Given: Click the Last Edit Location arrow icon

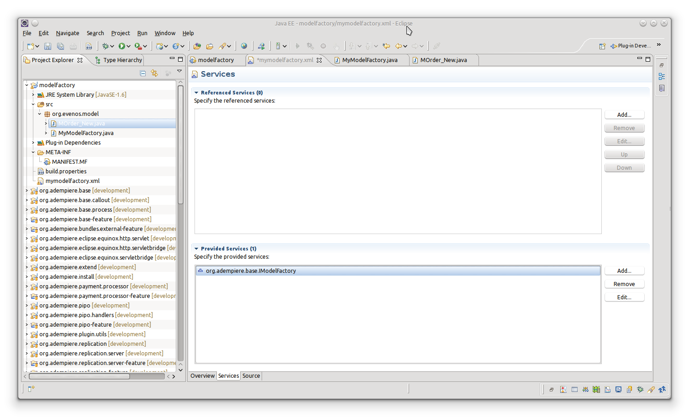Looking at the screenshot, I should 386,46.
